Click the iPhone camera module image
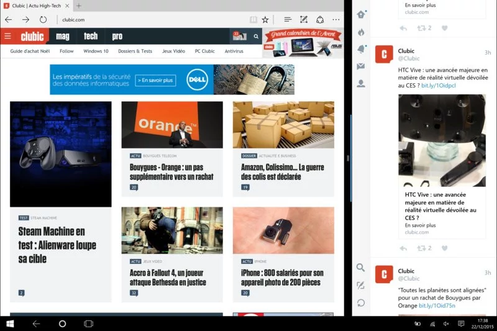 [x=283, y=230]
